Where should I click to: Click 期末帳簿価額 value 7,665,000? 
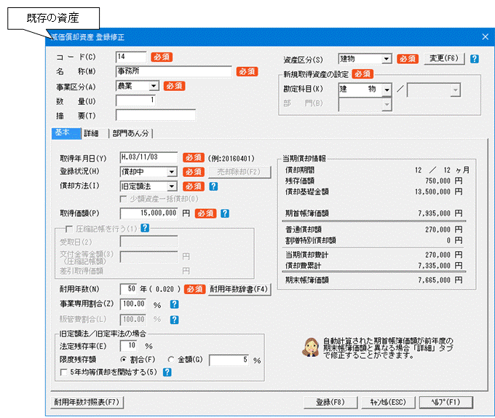[434, 280]
